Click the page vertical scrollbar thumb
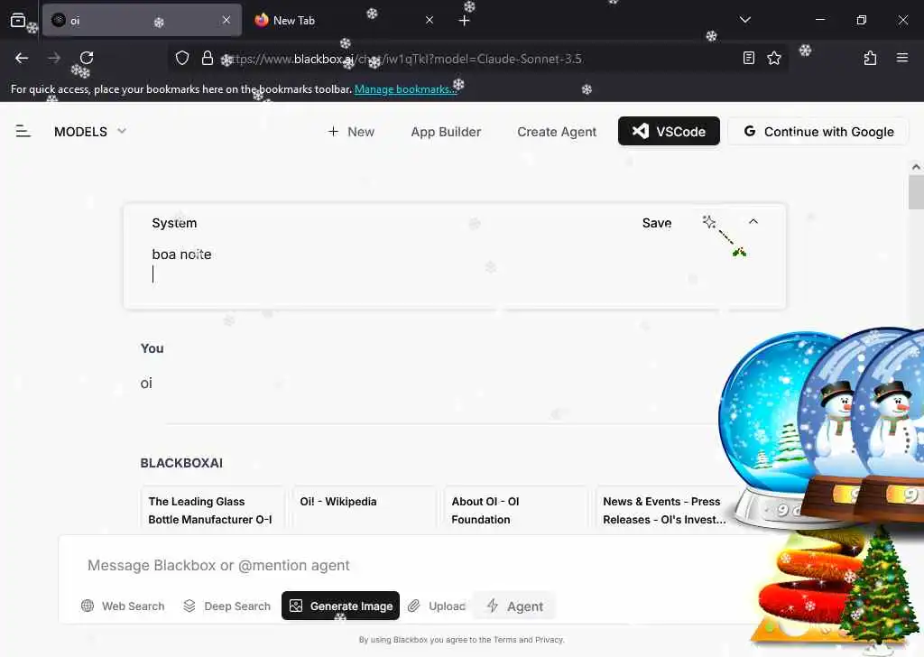Screen dimensions: 924x657 point(916,192)
